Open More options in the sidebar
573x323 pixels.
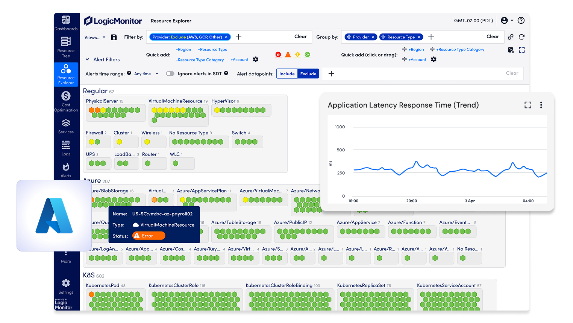[x=66, y=257]
